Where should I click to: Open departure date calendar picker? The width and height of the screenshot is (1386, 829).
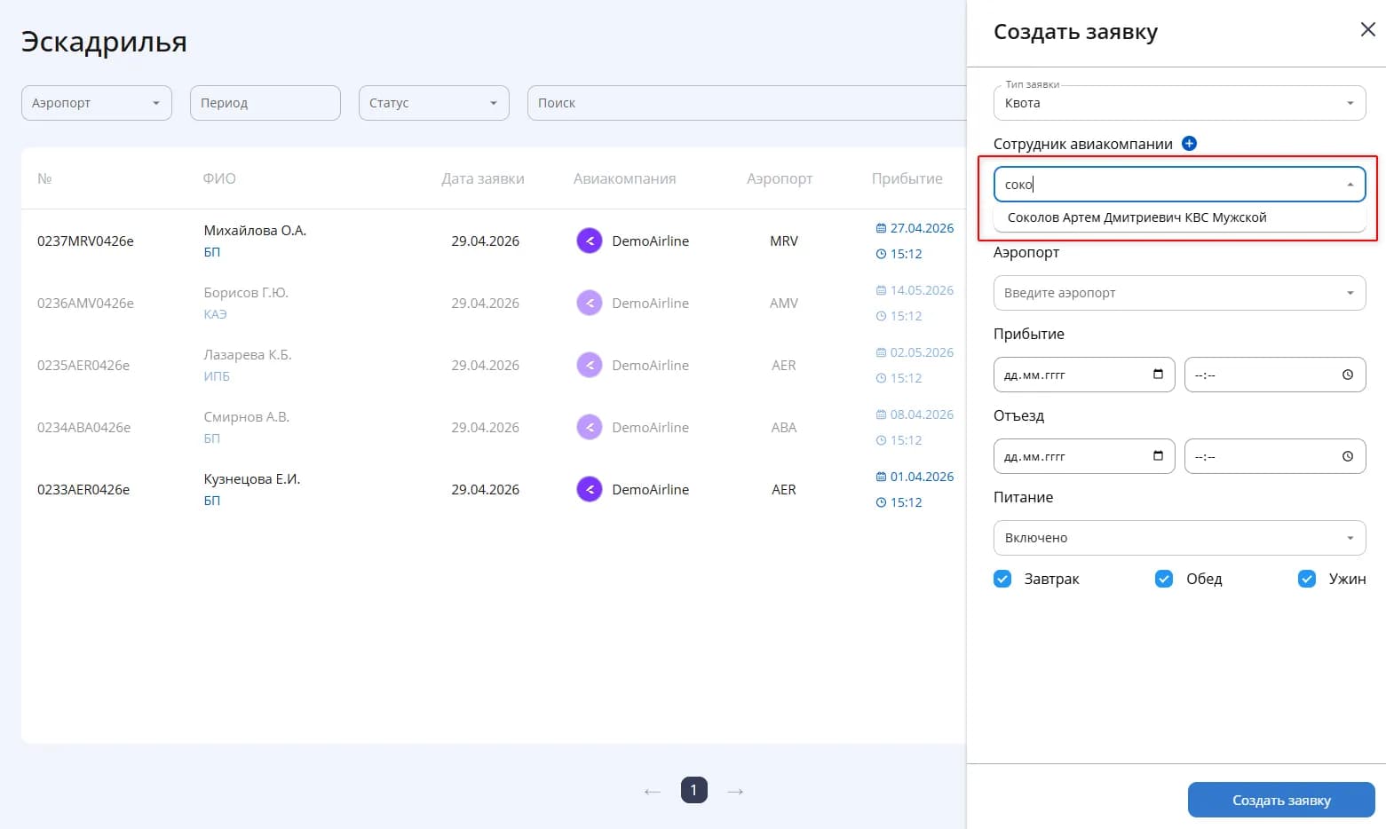point(1158,456)
